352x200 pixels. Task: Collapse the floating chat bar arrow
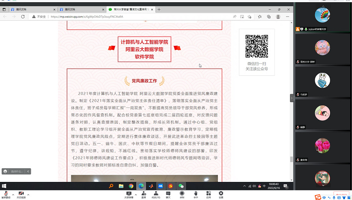point(28,171)
